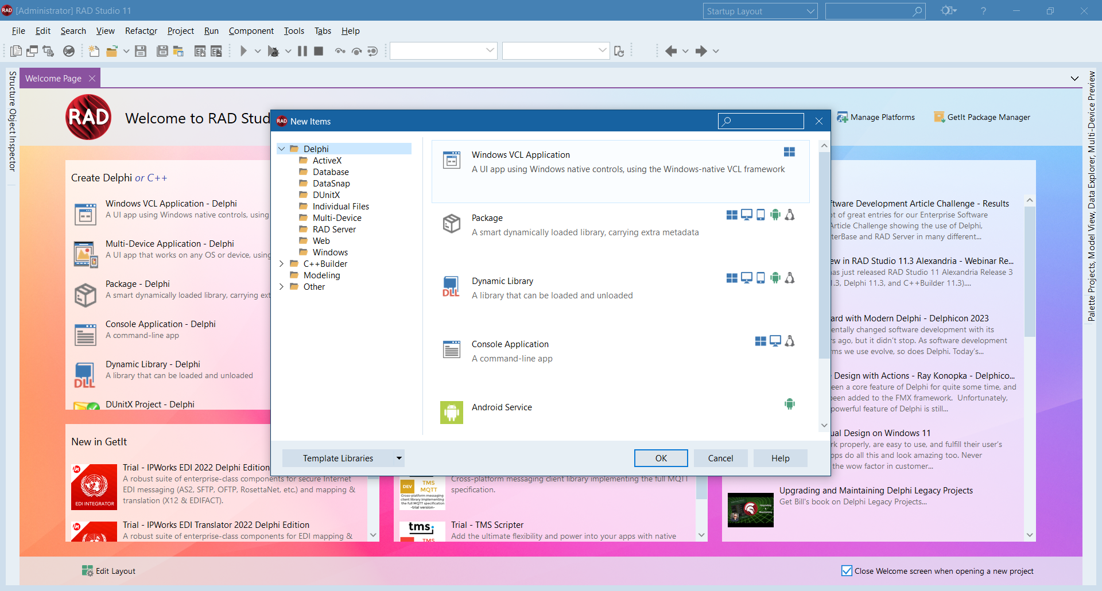Click the Remove File from Project icon

tap(216, 51)
